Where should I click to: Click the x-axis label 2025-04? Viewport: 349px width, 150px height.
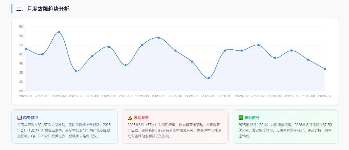pyautogui.click(x=76, y=96)
